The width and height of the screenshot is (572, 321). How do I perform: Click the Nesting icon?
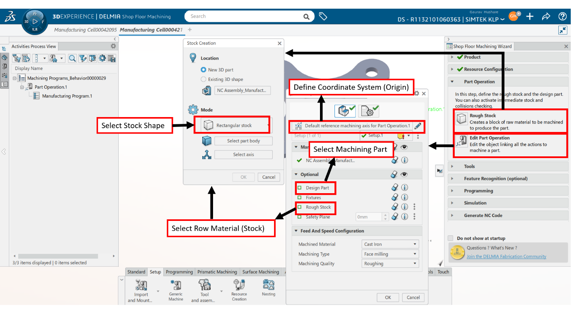(x=269, y=285)
